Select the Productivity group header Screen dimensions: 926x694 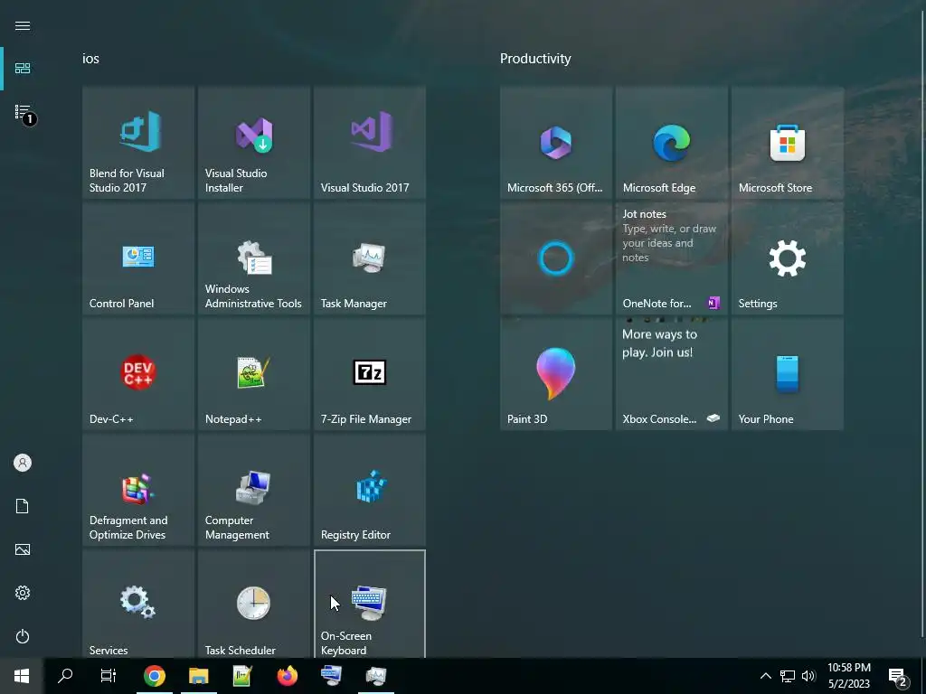(535, 59)
